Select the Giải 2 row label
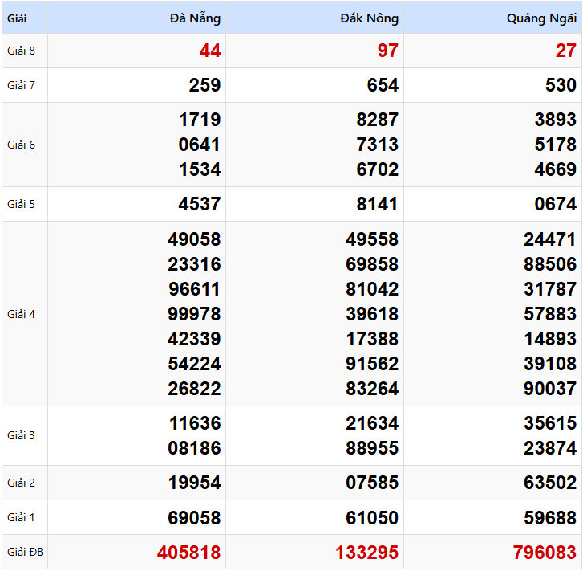 coord(21,483)
